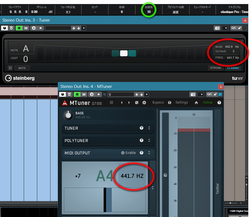This screenshot has width=251, height=217.
Task: Click the QC button in MTuner window
Action: coord(209,94)
